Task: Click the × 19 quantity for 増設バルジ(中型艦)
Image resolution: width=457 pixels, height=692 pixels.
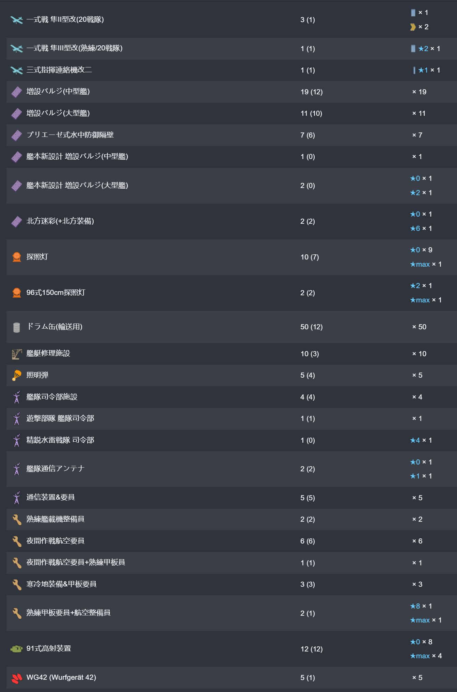Action: (419, 92)
